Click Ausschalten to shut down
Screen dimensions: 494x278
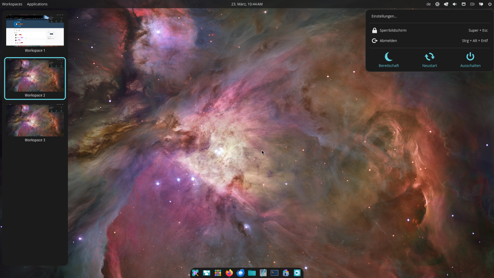click(x=470, y=60)
